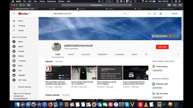This screenshot has width=193, height=108.
Task: Switch to the COMMUNITY channel tab
Action: [103, 54]
